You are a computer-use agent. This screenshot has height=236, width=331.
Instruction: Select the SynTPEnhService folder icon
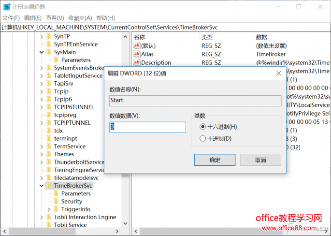tap(49, 44)
